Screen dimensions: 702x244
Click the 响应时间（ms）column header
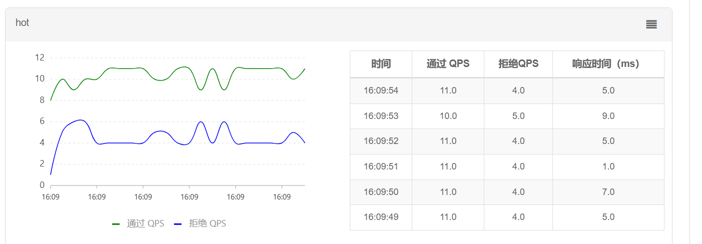coord(608,64)
